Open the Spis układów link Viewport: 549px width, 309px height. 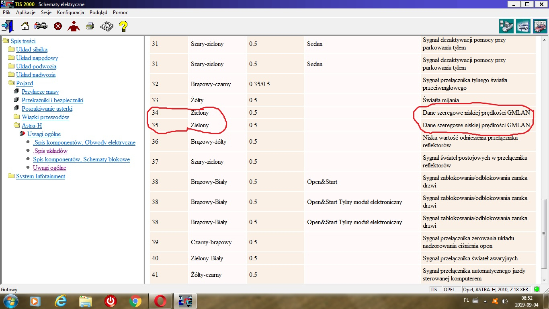pos(50,151)
